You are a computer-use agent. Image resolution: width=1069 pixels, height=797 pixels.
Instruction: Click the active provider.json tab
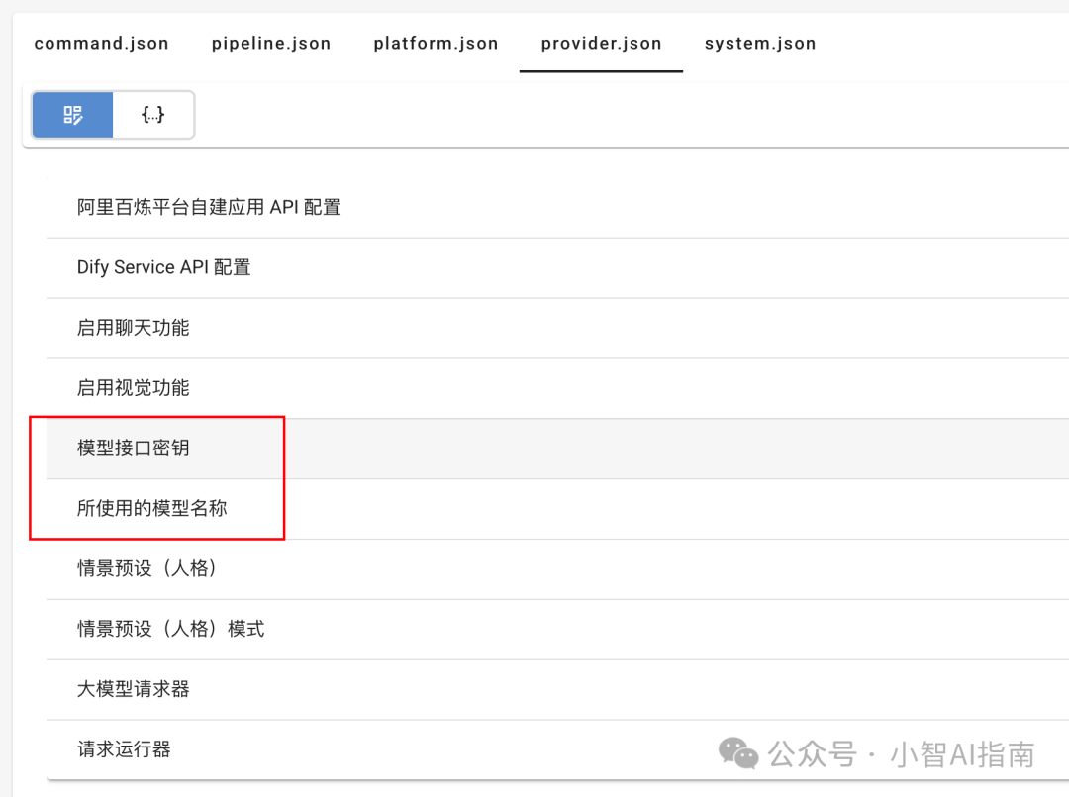pyautogui.click(x=601, y=44)
